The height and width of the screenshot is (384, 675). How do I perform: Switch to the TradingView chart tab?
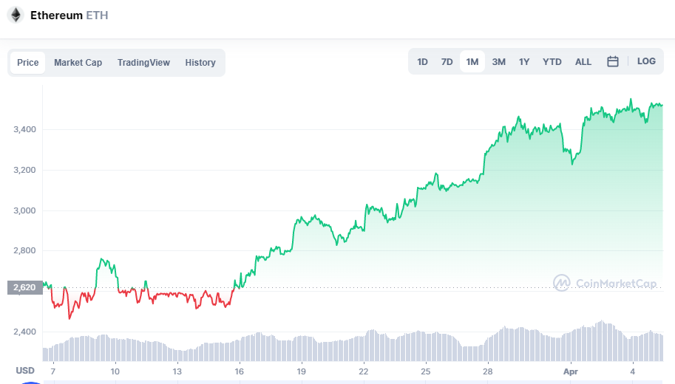[x=143, y=63]
